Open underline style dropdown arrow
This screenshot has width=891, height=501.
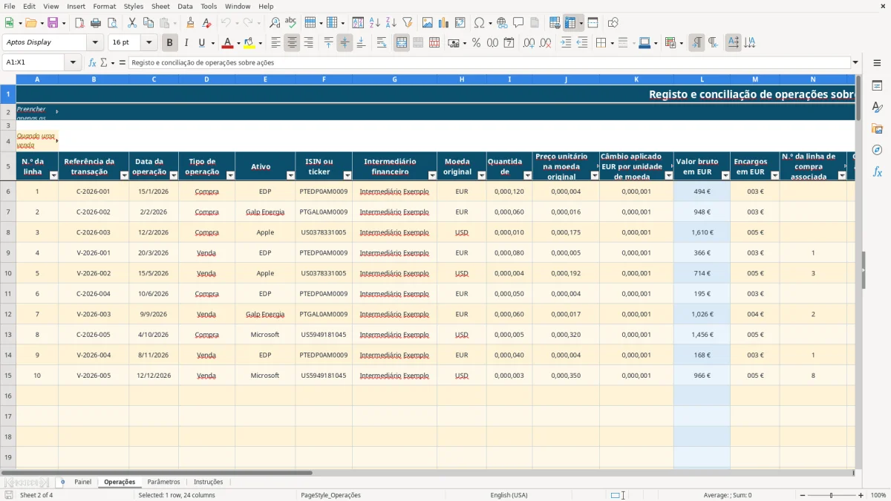[212, 43]
